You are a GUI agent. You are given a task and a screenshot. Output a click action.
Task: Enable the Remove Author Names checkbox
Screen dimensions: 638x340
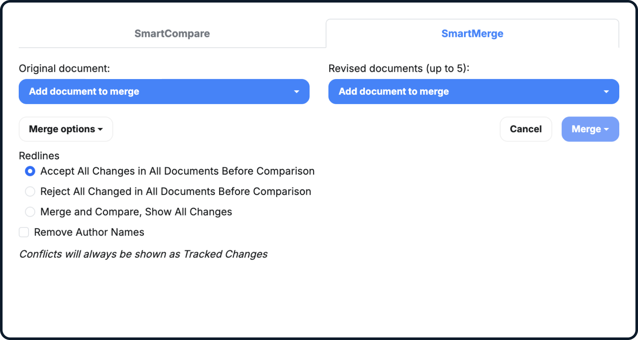point(24,232)
